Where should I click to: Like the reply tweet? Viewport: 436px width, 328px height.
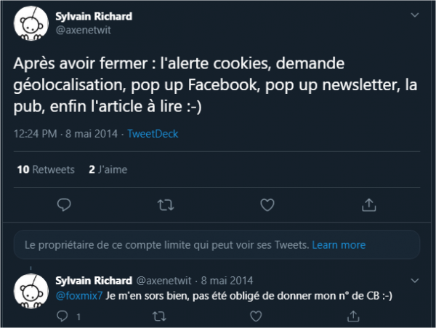(256, 316)
